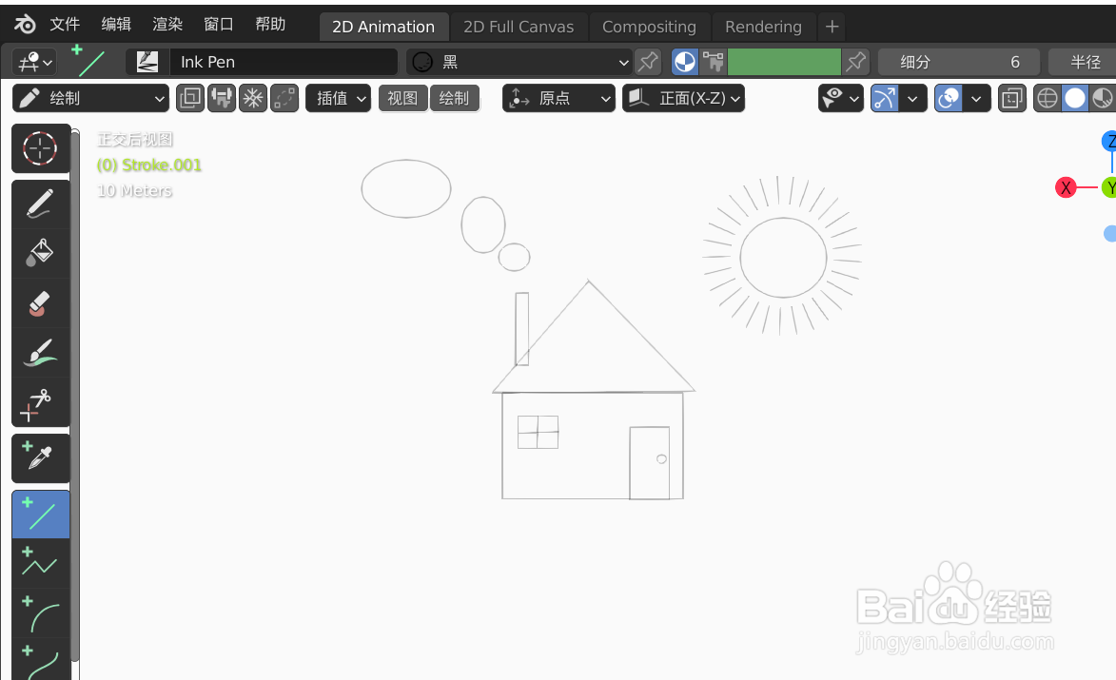Viewport: 1116px width, 680px height.
Task: Toggle viewport overlays display
Action: (949, 98)
